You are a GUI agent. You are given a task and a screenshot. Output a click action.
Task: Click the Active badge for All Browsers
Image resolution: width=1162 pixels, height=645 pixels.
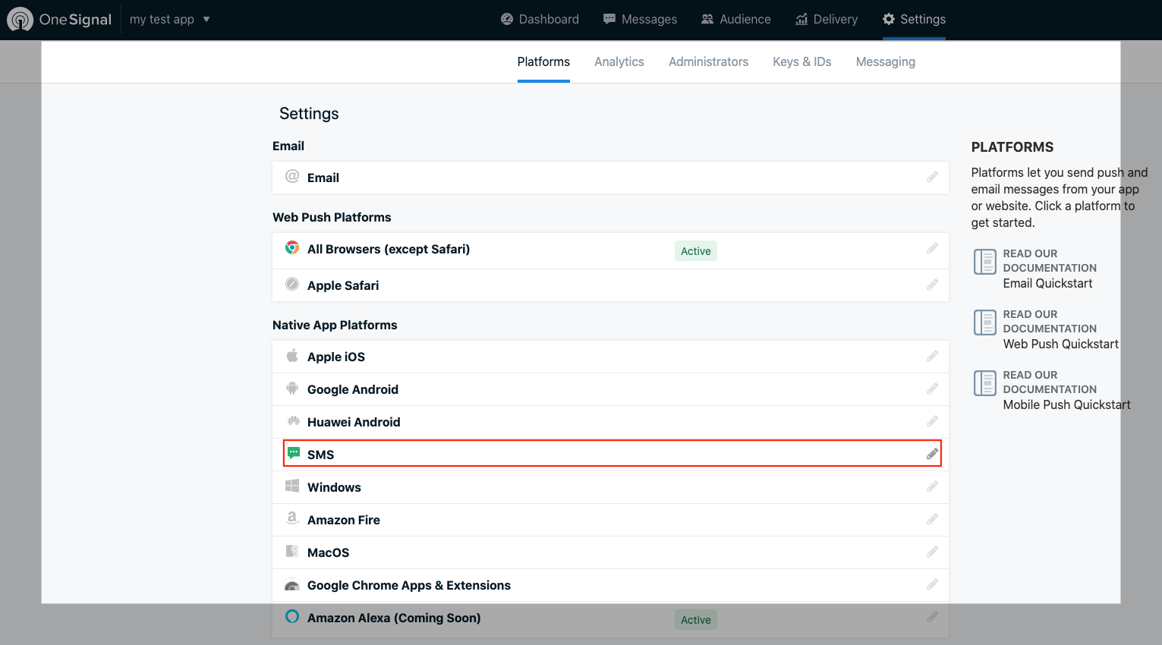tap(696, 251)
